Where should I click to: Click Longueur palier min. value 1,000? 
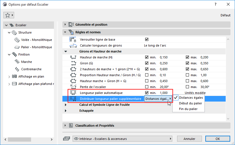tap(164, 93)
